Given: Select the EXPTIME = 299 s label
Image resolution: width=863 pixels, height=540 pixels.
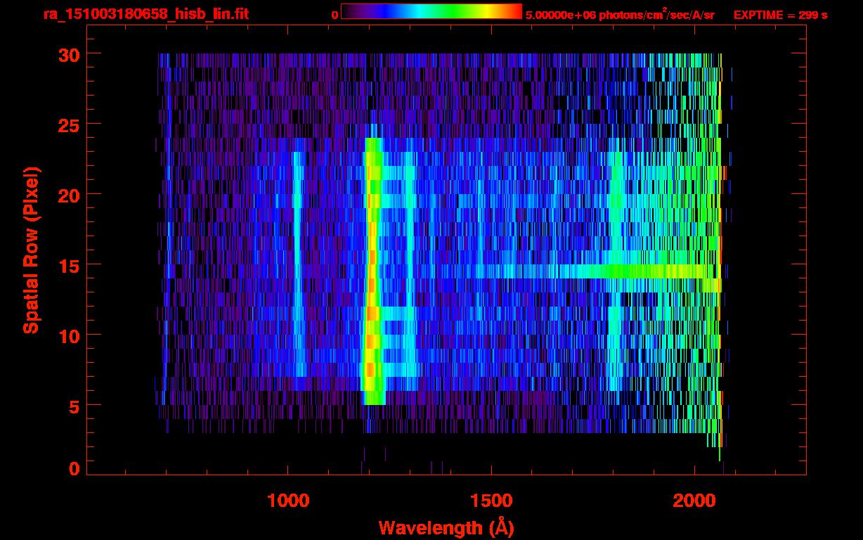Looking at the screenshot, I should click(x=780, y=15).
